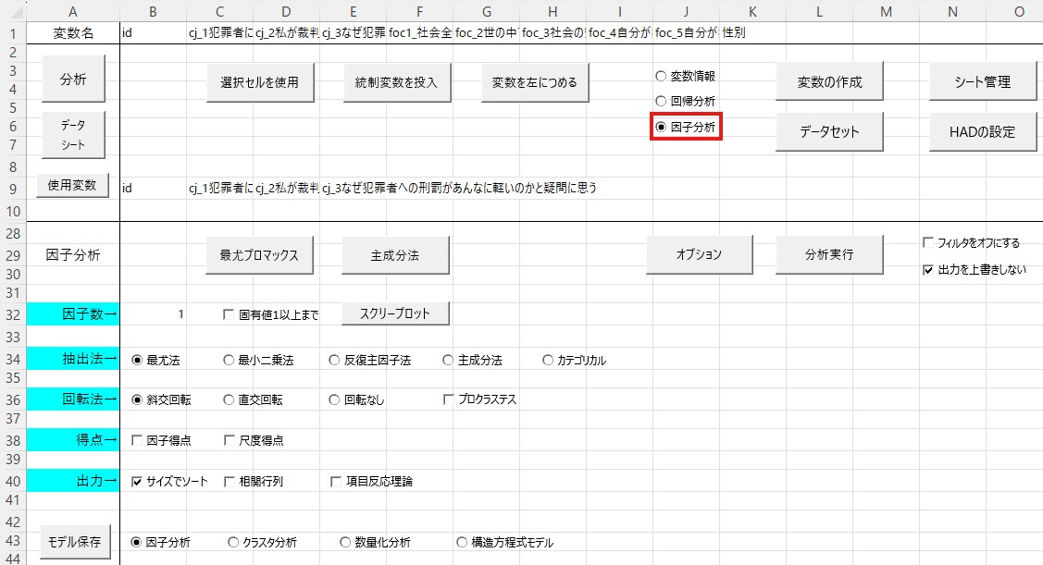Click the 分析実行 button
The image size is (1043, 565).
828,254
